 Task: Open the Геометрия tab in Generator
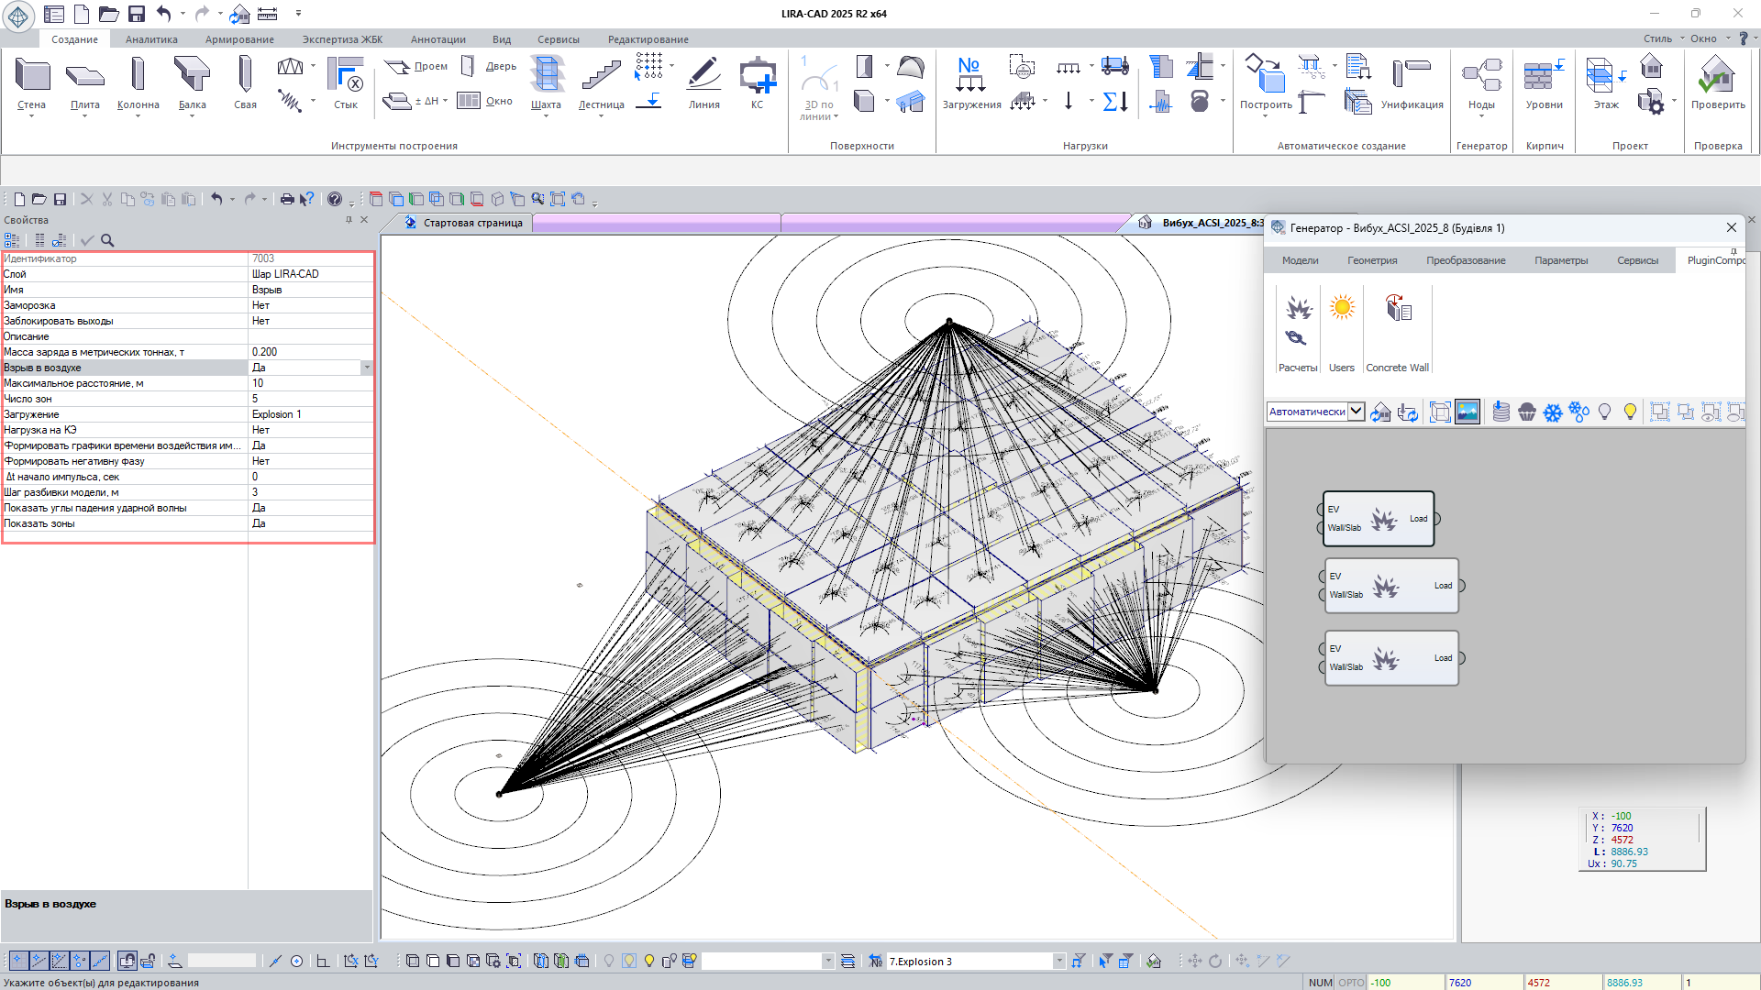point(1372,260)
